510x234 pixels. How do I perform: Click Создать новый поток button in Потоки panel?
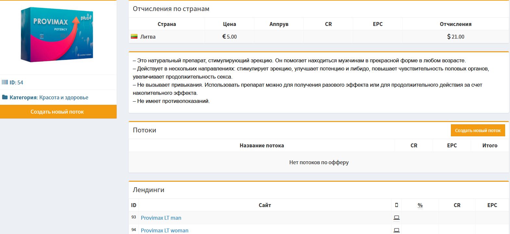click(478, 130)
